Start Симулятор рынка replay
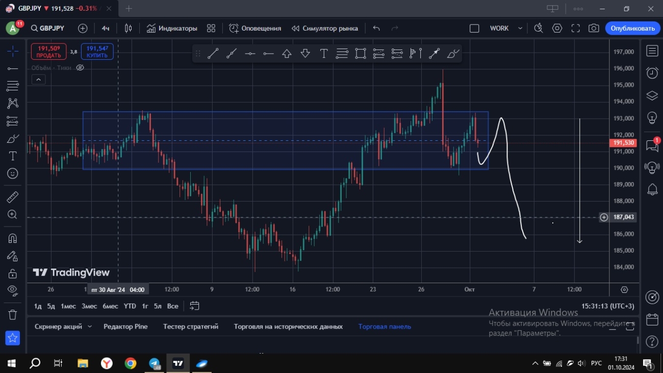 (325, 28)
